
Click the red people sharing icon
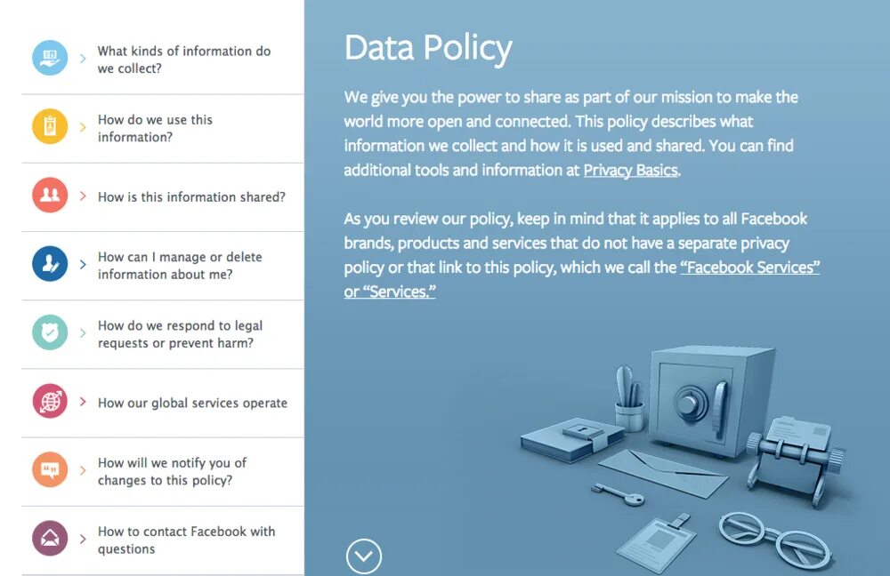click(x=50, y=196)
